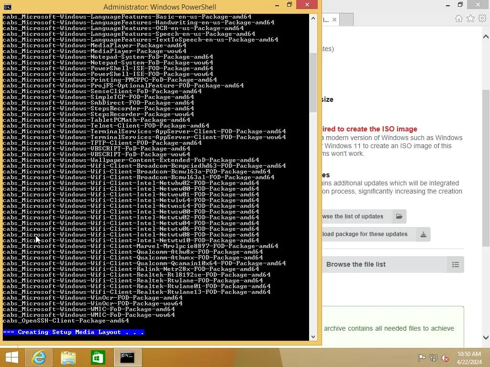The image size is (490, 367).
Task: Open the Windows Start button
Action: 12,357
